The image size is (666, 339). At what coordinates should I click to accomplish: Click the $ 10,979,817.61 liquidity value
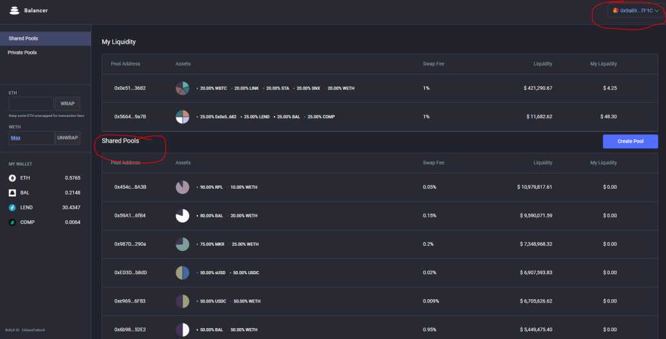click(x=535, y=187)
